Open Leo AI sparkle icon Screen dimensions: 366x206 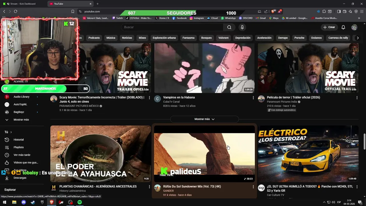tap(350, 11)
